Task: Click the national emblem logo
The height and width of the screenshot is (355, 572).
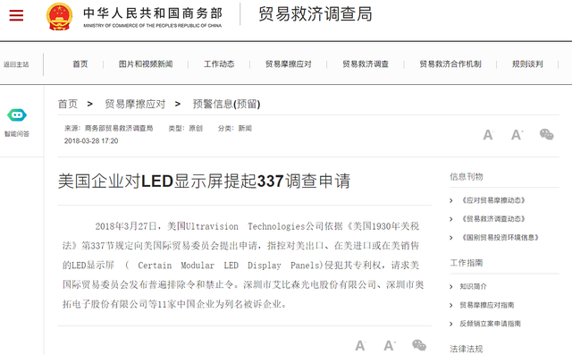Action: coord(60,16)
